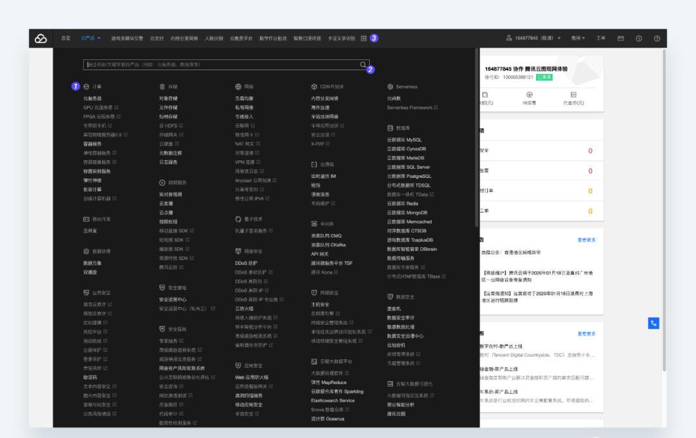Click the page's right-edge scrollbar

click(x=664, y=209)
